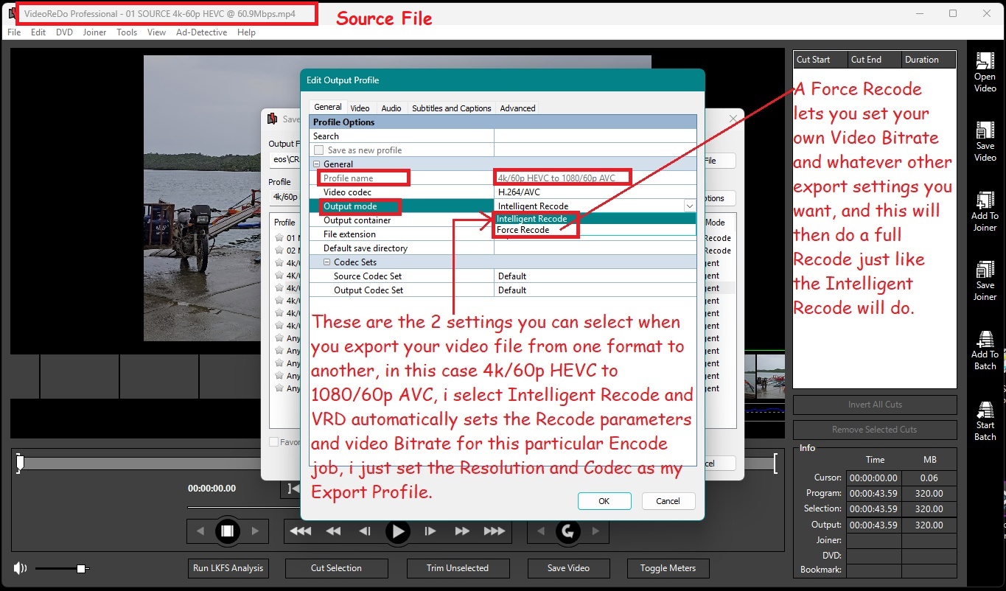Click the timeline scrubber handle at the start

(21, 463)
